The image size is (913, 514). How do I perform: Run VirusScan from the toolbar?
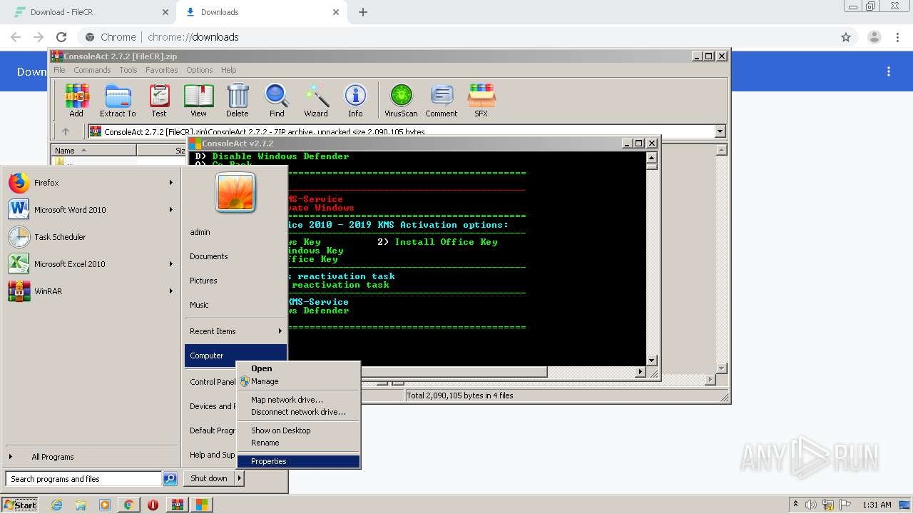[401, 101]
